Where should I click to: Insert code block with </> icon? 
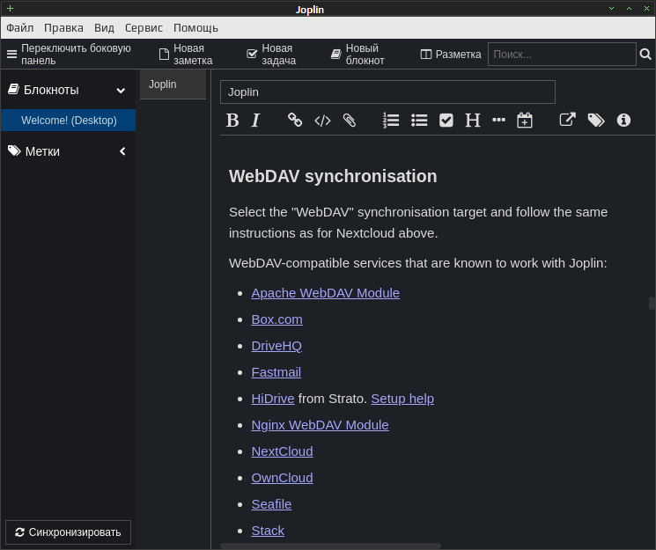(x=322, y=121)
